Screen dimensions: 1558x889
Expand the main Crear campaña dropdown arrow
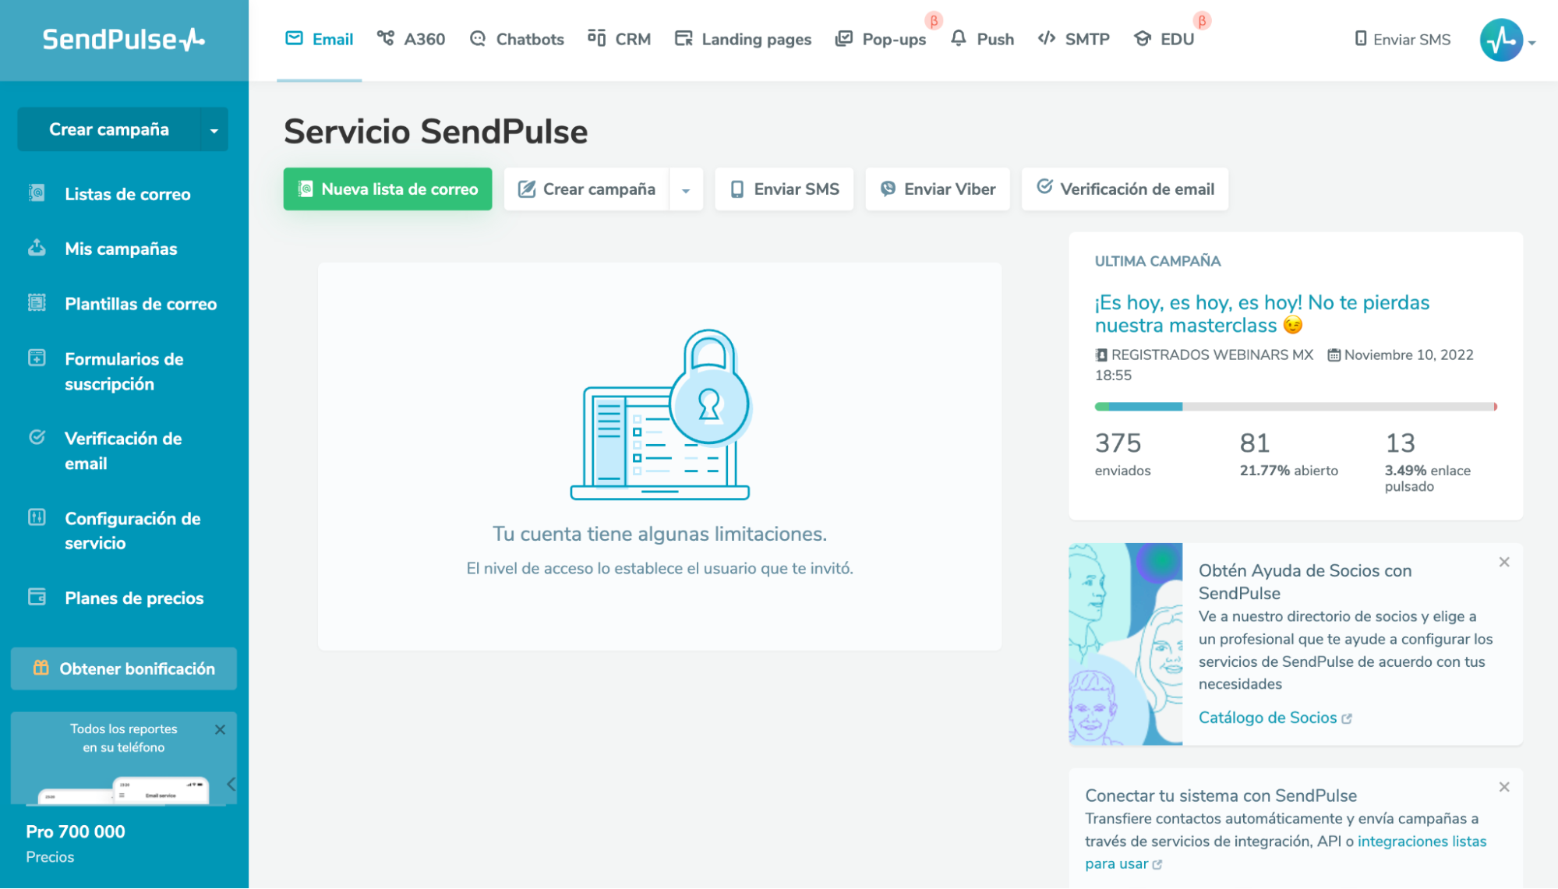coord(686,190)
